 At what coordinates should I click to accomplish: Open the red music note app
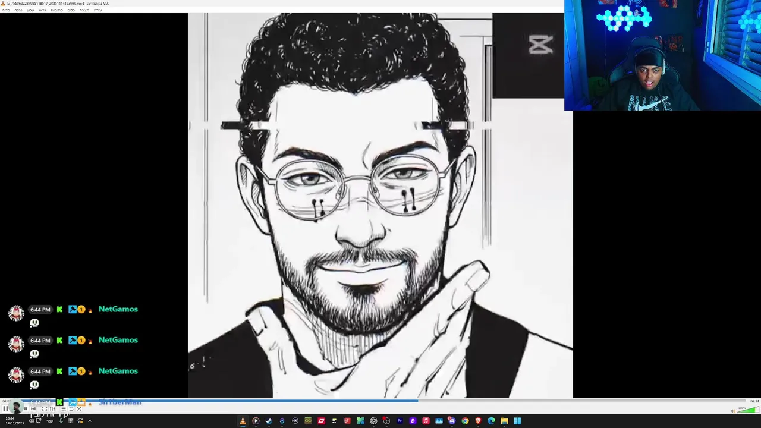point(426,421)
